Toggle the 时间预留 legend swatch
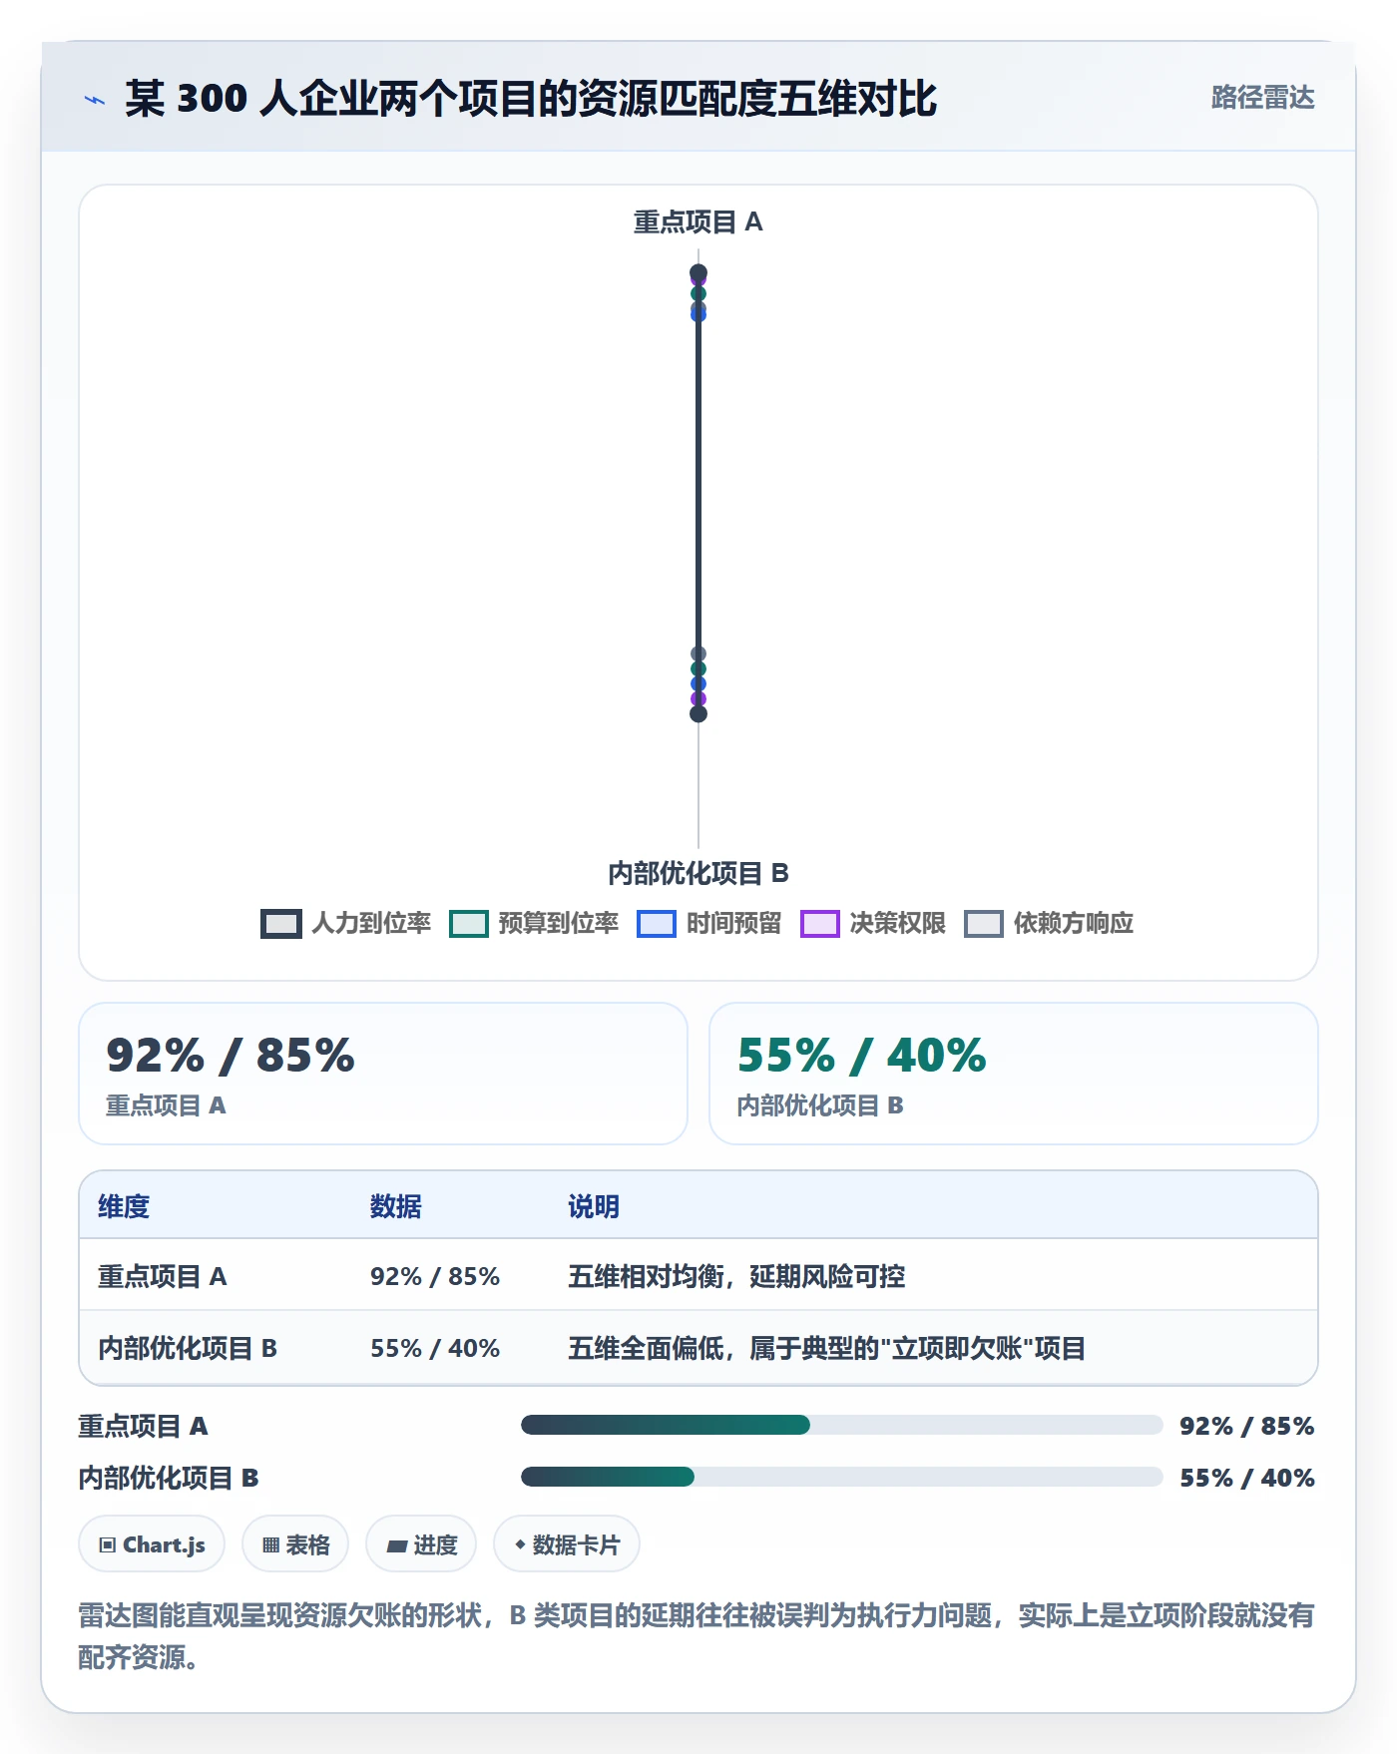 click(x=657, y=924)
